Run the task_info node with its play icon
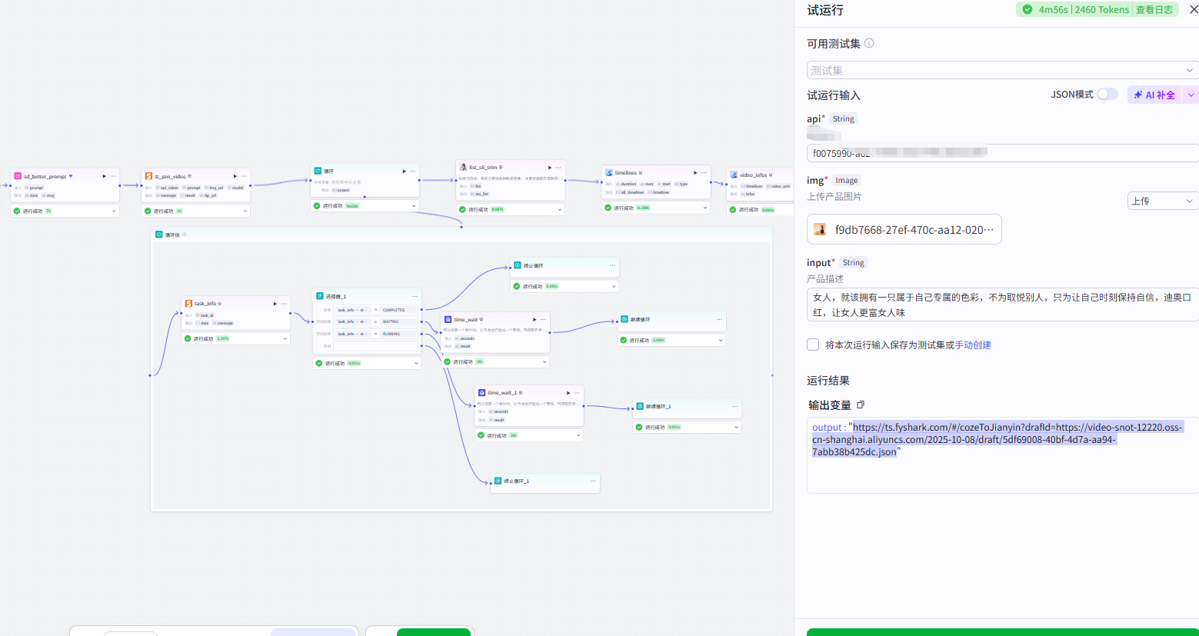Viewport: 1199px width, 636px height. [x=275, y=304]
